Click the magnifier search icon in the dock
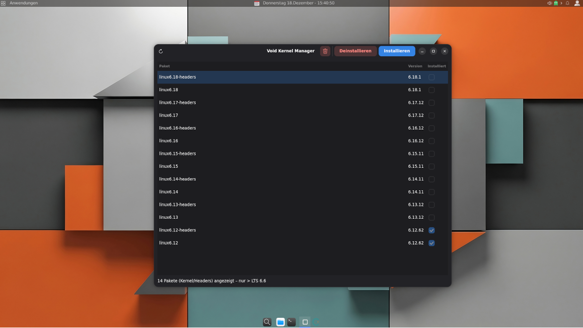 [x=267, y=321]
